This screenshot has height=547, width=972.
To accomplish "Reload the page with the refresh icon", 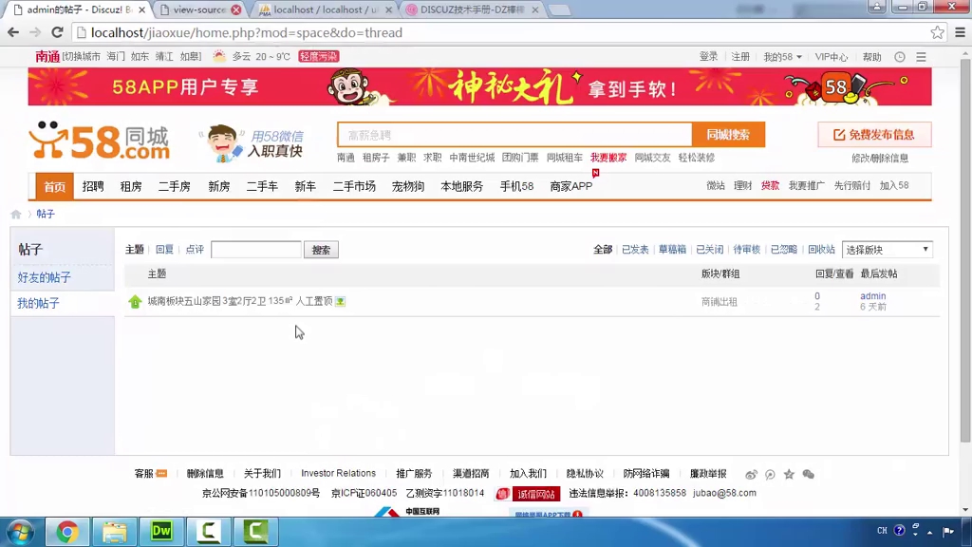I will [57, 32].
